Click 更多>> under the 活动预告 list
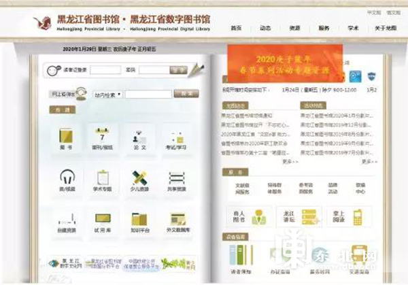408x285 pixels. pyautogui.click(x=369, y=162)
